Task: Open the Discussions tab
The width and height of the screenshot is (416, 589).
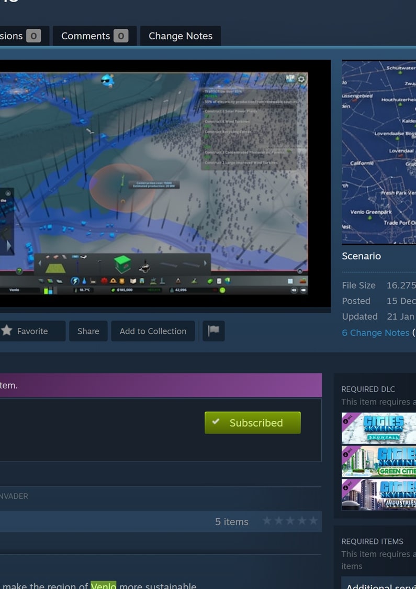Action: tap(25, 36)
